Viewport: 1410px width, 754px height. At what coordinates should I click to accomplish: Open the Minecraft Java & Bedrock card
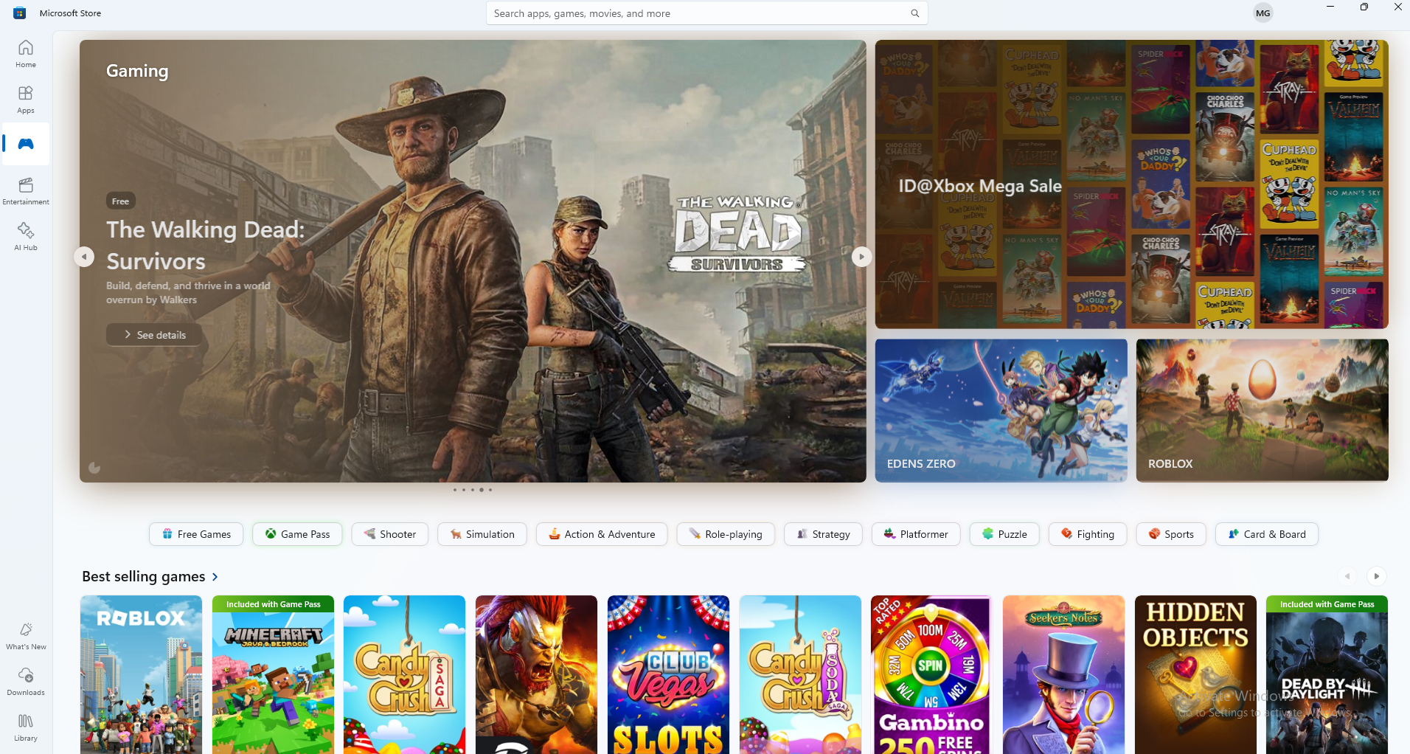click(x=273, y=674)
